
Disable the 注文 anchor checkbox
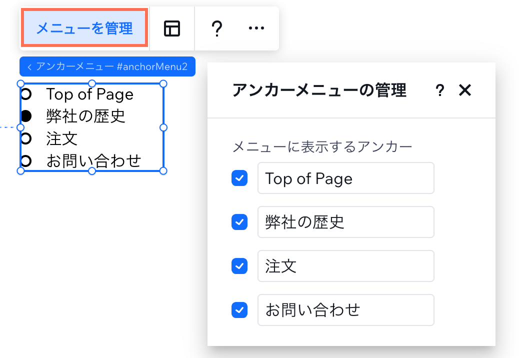pos(239,266)
